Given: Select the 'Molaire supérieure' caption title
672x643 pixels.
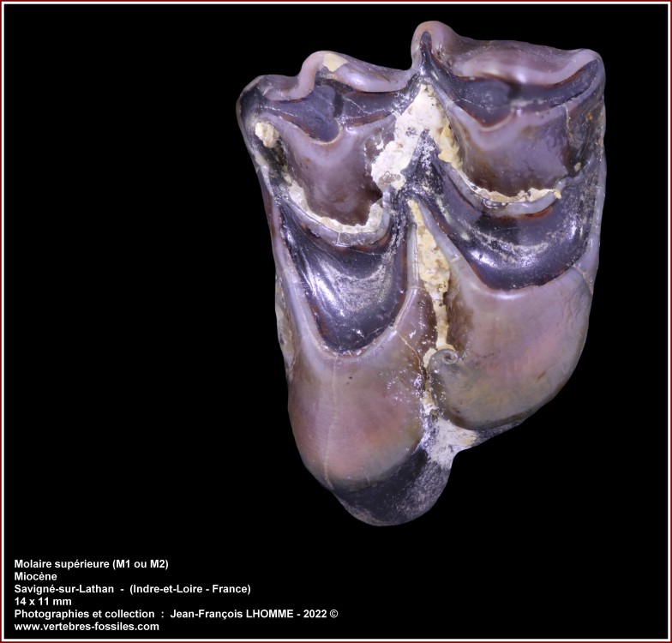Looking at the screenshot, I should [x=60, y=563].
